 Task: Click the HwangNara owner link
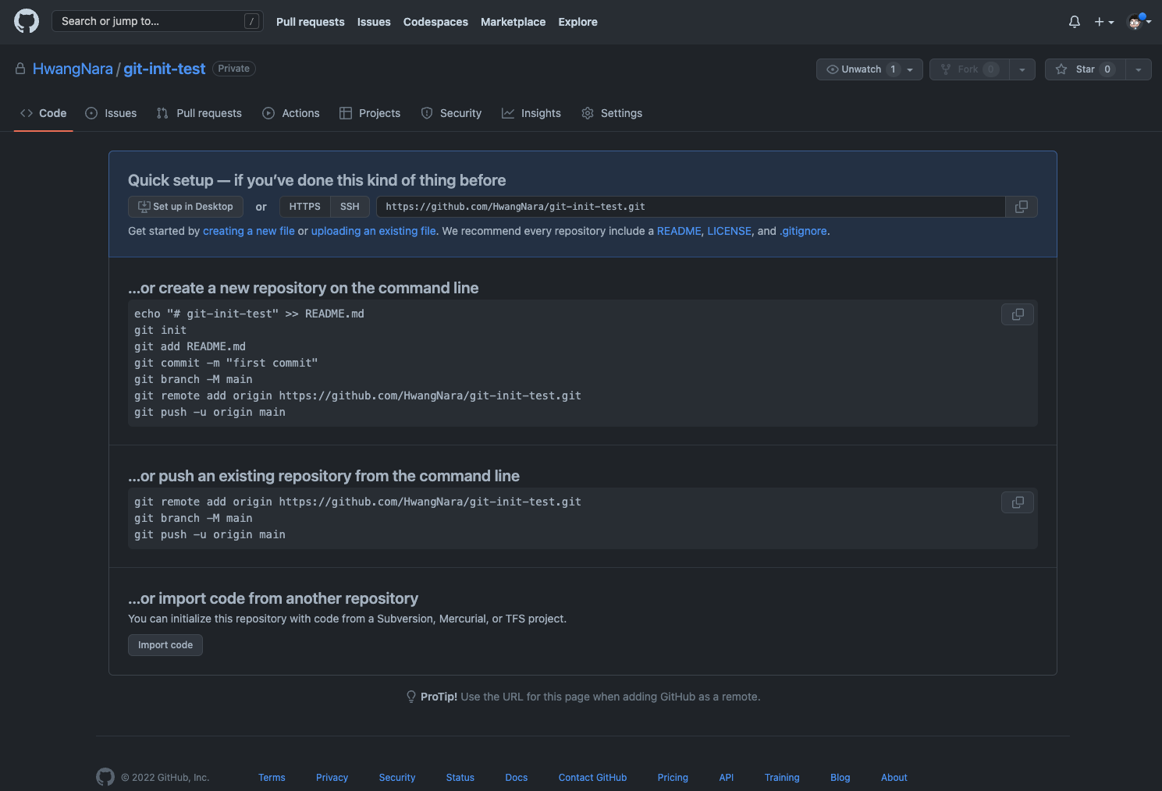tap(73, 69)
